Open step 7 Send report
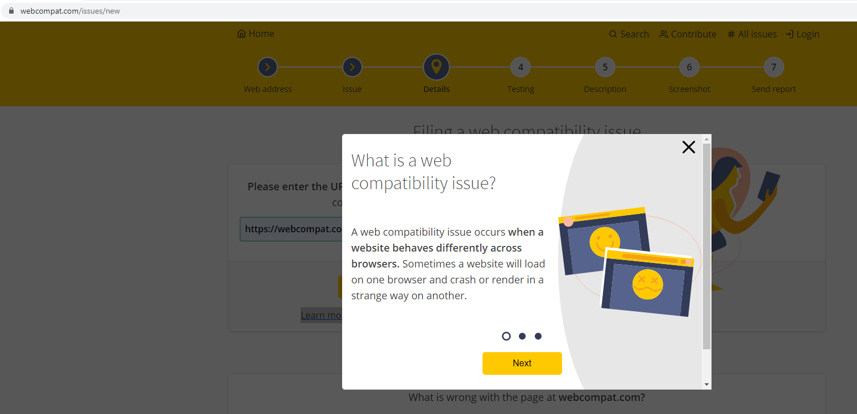 pyautogui.click(x=773, y=66)
